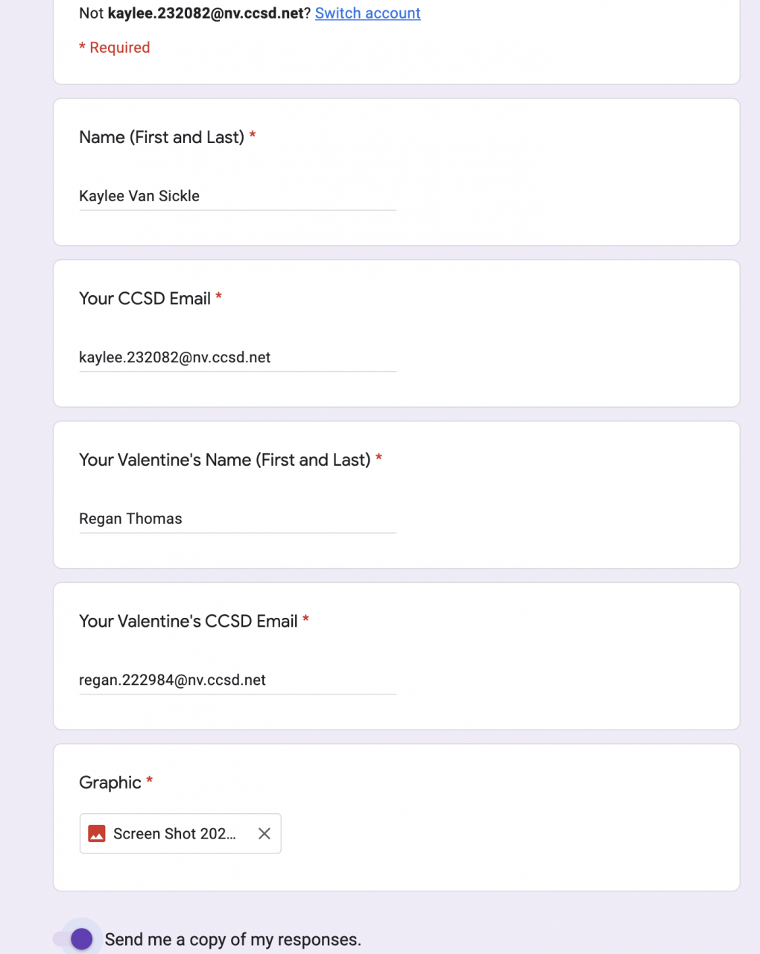
Task: Click the Valentine's Name field containing Regan Thomas
Action: coord(237,519)
